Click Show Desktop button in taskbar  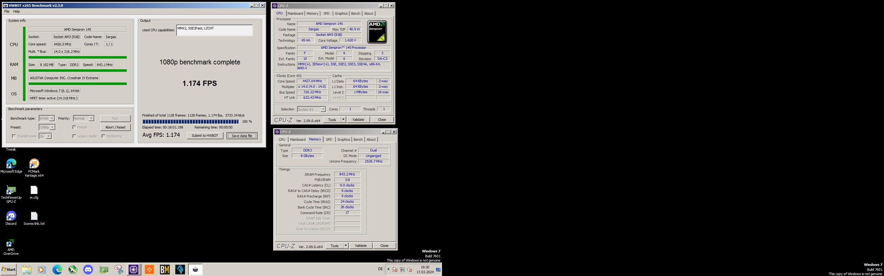pos(439,270)
